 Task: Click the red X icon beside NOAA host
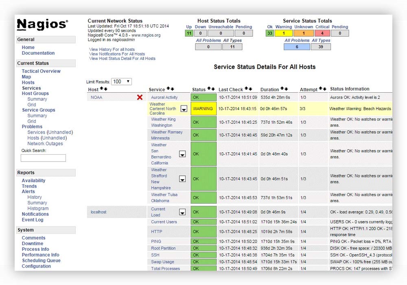pyautogui.click(x=140, y=97)
